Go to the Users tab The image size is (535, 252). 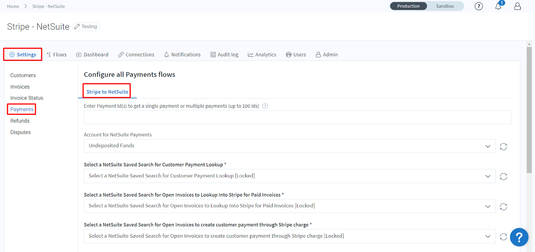(x=296, y=55)
